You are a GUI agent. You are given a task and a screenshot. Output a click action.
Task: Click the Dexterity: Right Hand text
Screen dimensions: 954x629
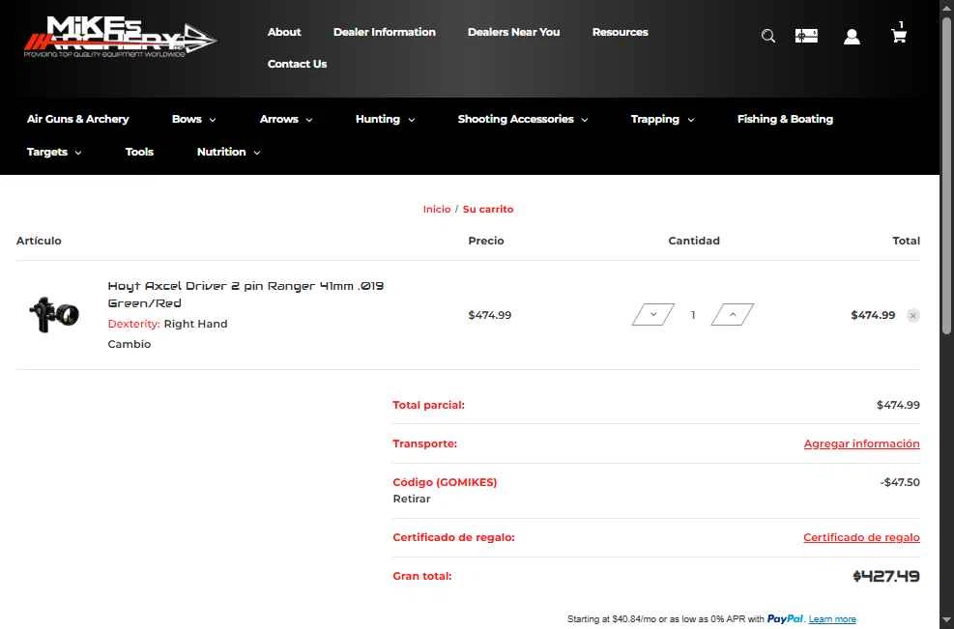167,325
